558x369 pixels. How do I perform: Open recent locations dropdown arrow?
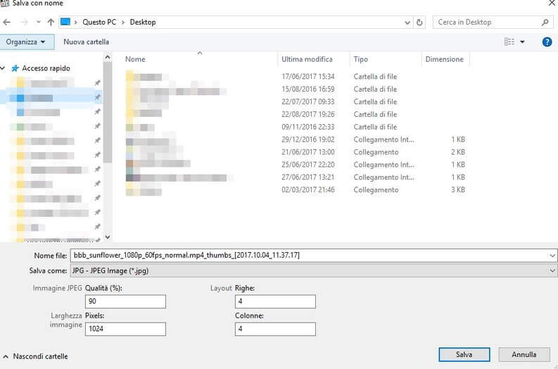tap(38, 23)
